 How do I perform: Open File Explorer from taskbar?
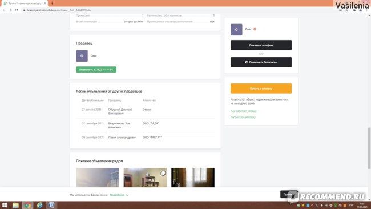click(15, 205)
